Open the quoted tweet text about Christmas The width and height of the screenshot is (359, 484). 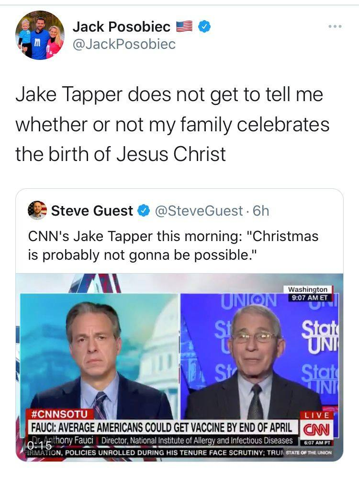point(172,245)
